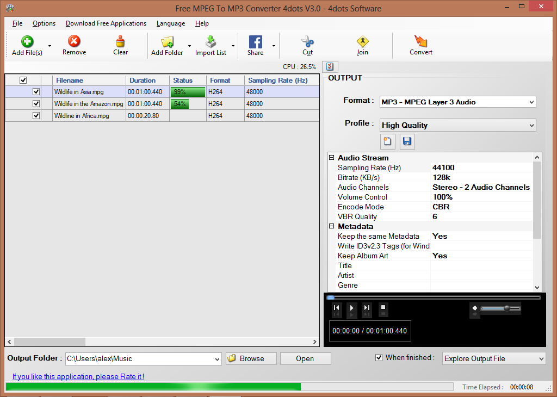Disable the When finished checkbox
This screenshot has width=557, height=397.
(x=379, y=357)
